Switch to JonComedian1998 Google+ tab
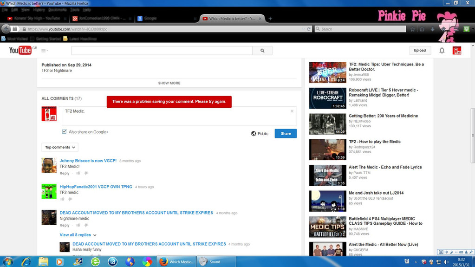This screenshot has width=475, height=267. (x=102, y=19)
